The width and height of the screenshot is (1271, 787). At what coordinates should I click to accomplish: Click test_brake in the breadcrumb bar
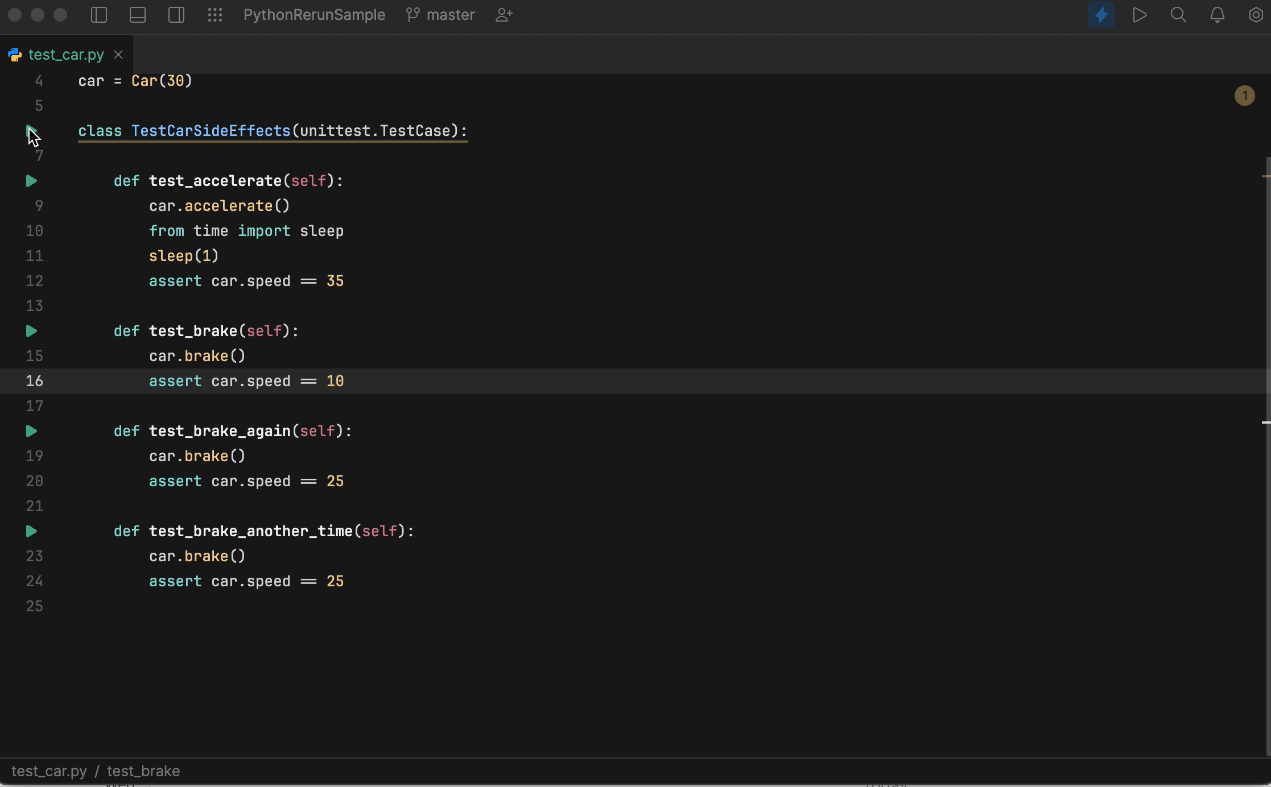point(143,771)
